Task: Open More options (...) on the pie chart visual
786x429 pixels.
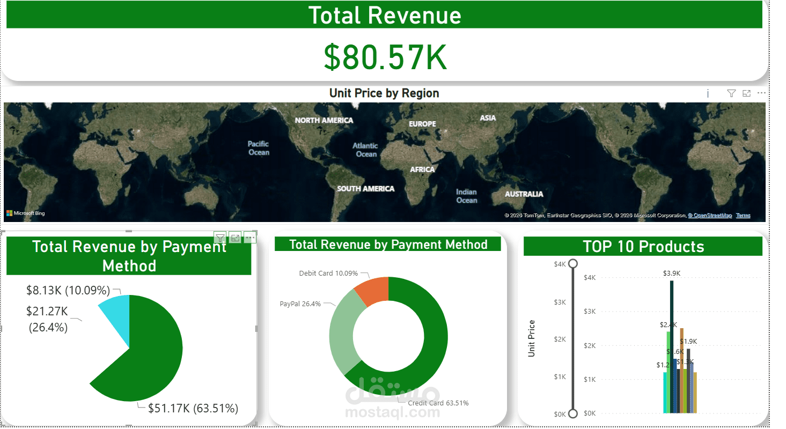Action: [250, 238]
